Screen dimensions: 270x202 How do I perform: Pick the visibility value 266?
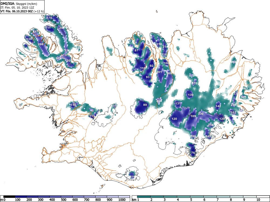[x=41, y=44]
